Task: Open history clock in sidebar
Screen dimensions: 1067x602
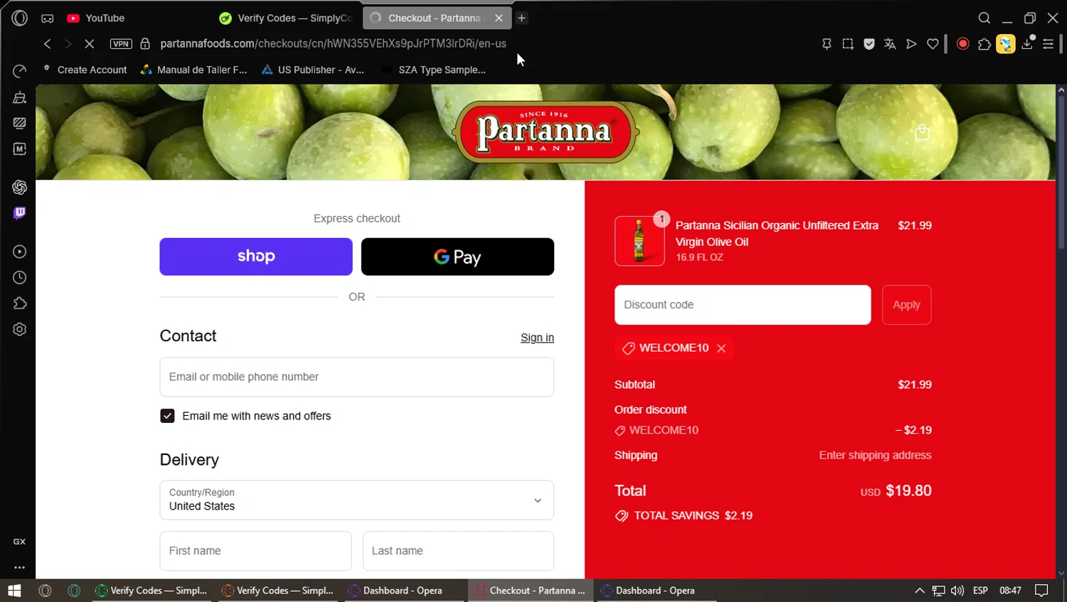Action: [x=20, y=277]
